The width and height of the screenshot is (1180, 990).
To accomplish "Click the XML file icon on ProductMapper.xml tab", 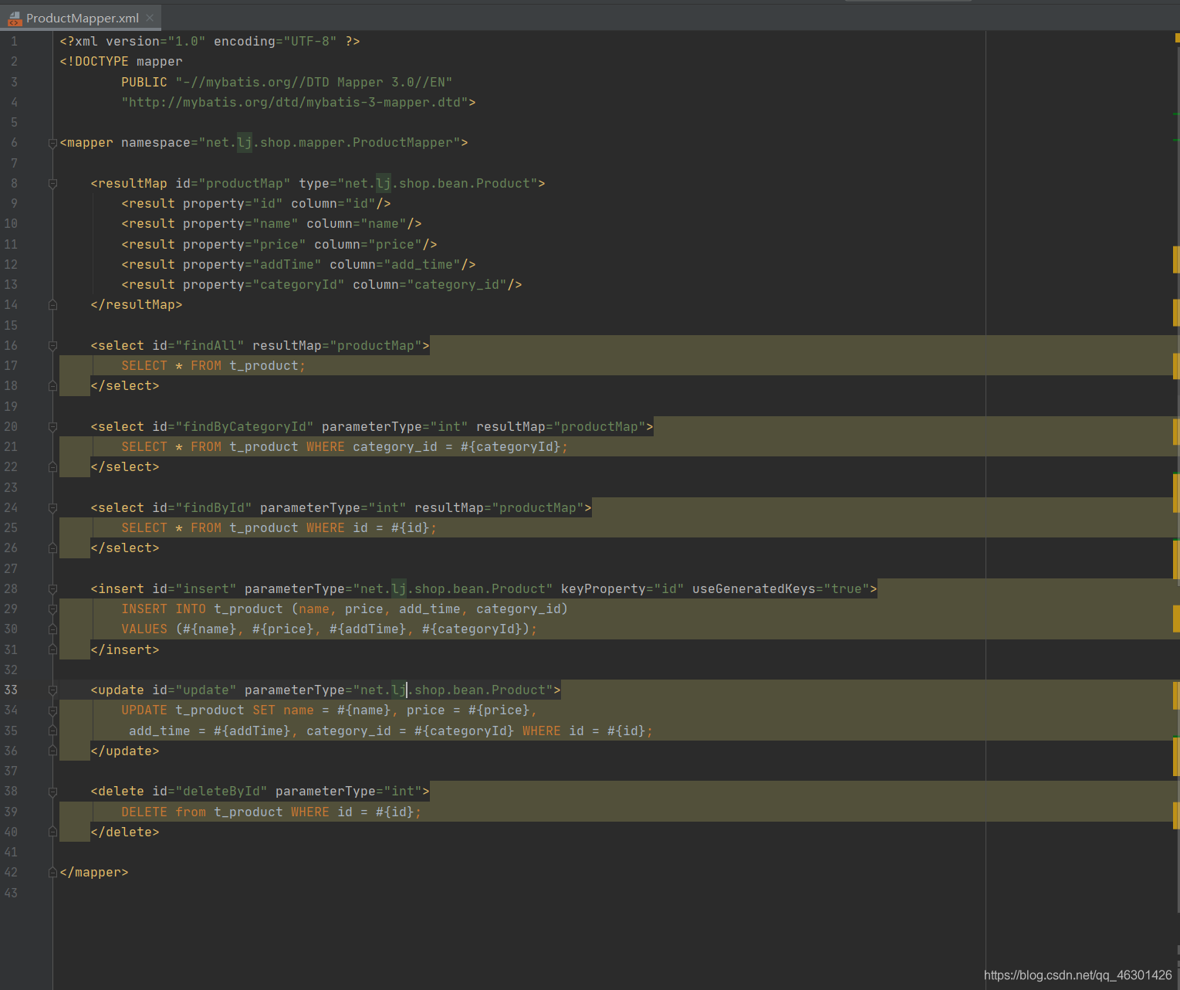I will pyautogui.click(x=15, y=19).
